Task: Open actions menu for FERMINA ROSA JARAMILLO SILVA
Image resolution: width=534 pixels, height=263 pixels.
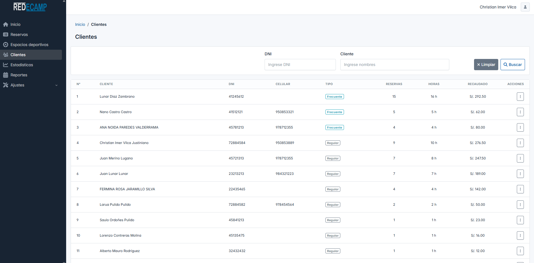Action: 520,189
